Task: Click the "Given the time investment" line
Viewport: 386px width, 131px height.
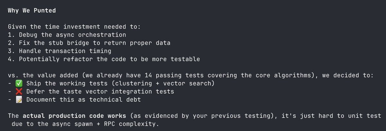Action: click(x=74, y=27)
